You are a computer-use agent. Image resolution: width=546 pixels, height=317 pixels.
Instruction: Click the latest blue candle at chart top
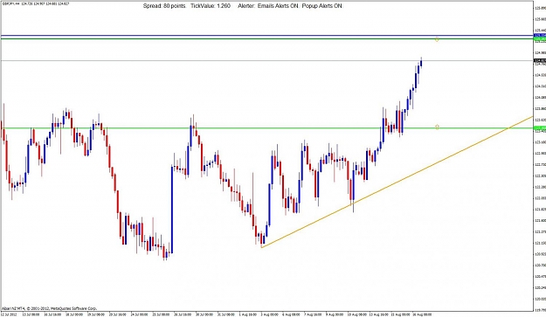(x=421, y=63)
